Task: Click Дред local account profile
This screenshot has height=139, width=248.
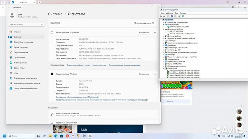Action: click(23, 15)
